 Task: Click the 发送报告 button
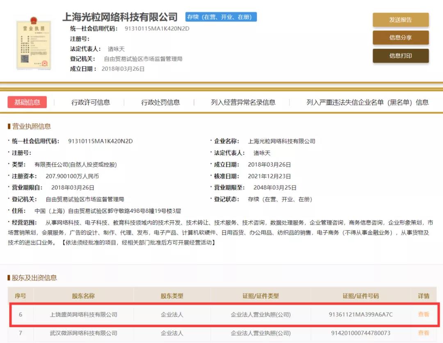[x=401, y=20]
